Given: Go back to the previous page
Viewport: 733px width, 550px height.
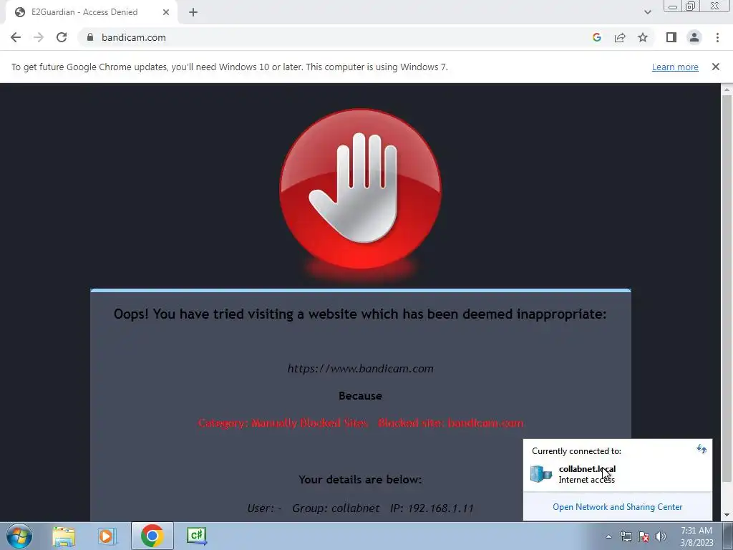Looking at the screenshot, I should click(16, 37).
